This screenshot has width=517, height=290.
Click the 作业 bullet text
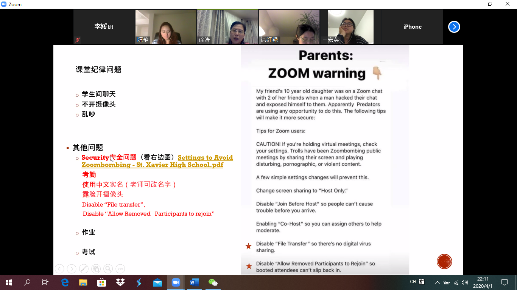tap(89, 232)
